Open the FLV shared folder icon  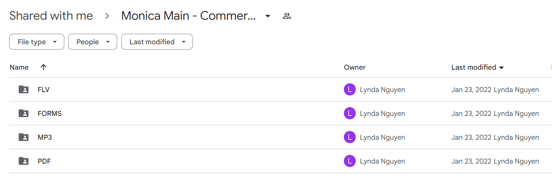[x=24, y=90]
